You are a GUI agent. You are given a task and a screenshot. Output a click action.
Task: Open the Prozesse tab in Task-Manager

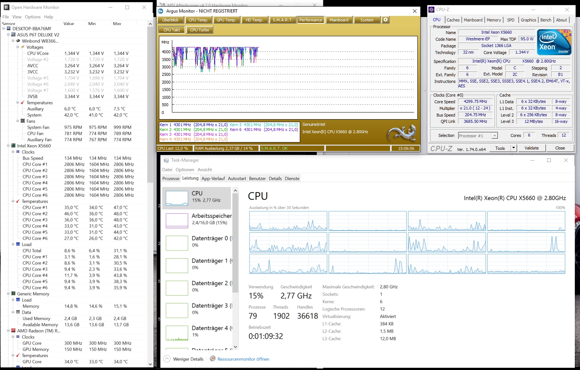(x=171, y=178)
